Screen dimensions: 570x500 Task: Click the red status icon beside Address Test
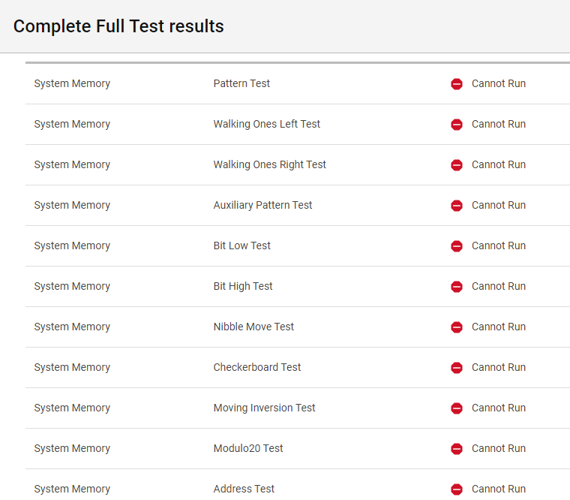pyautogui.click(x=457, y=489)
